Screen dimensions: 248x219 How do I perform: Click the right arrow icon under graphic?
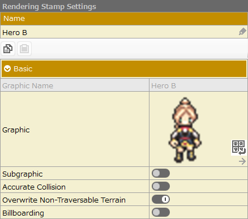pyautogui.click(x=242, y=161)
